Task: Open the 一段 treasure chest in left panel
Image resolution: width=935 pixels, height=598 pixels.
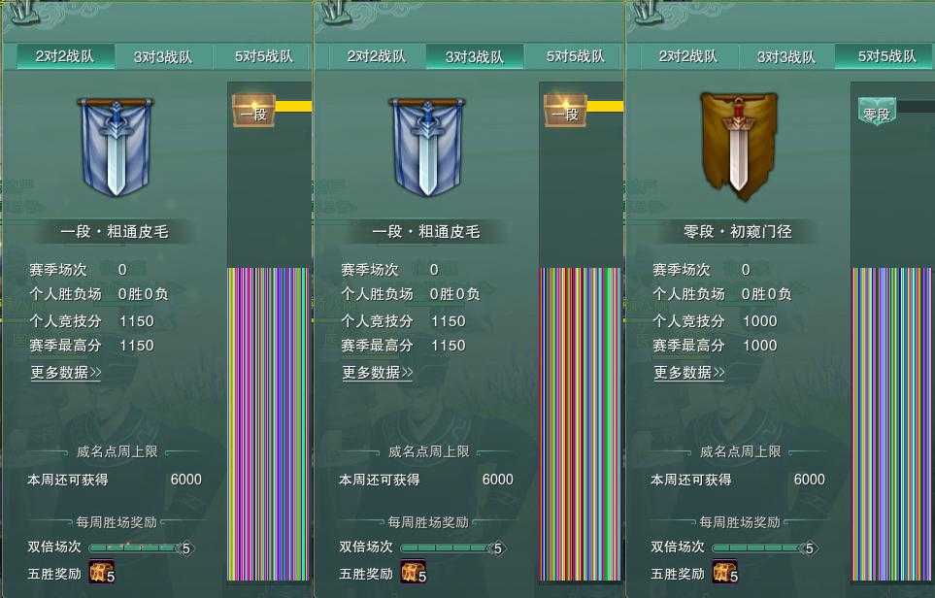Action: (x=253, y=111)
